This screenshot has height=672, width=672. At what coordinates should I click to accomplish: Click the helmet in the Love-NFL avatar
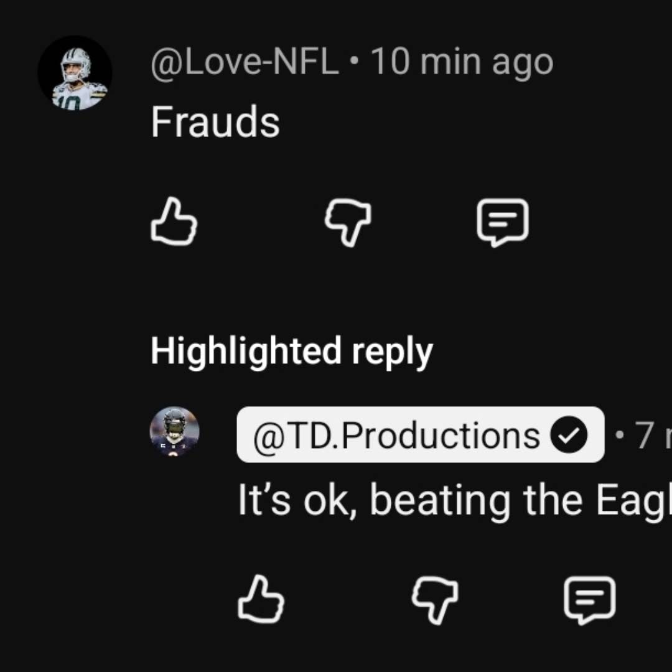[x=77, y=62]
